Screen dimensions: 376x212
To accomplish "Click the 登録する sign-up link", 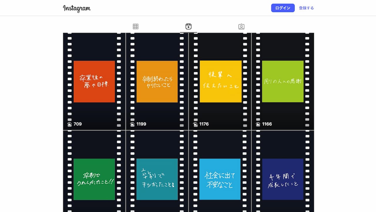I will (306, 8).
